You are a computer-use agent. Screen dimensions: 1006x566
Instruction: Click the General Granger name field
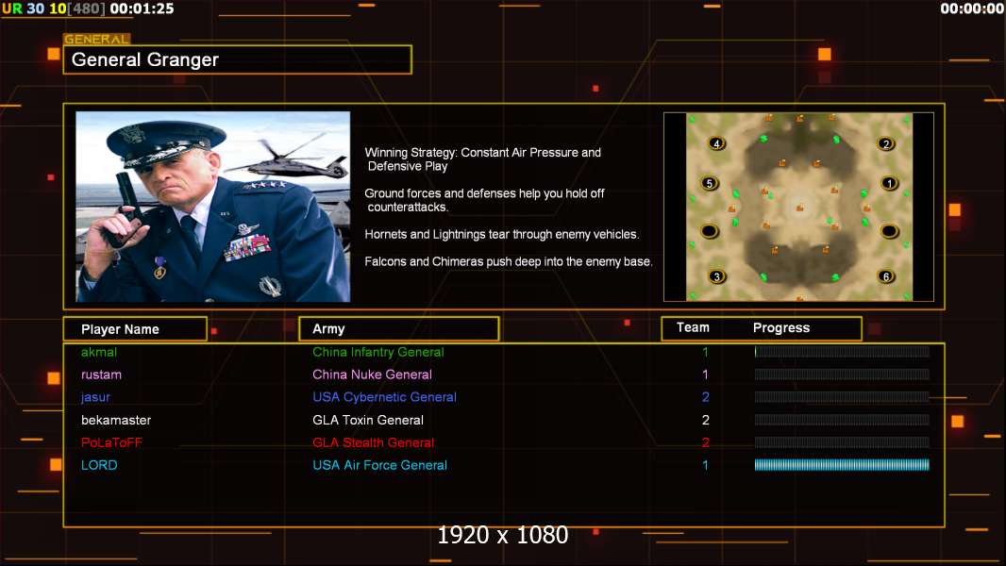point(237,59)
